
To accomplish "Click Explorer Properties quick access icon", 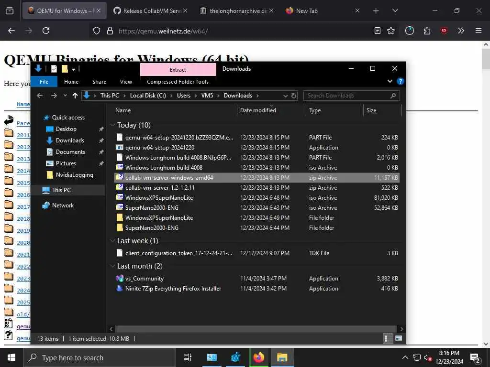I will tap(54, 69).
